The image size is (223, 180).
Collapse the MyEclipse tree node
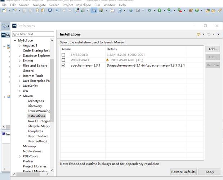click(15, 40)
